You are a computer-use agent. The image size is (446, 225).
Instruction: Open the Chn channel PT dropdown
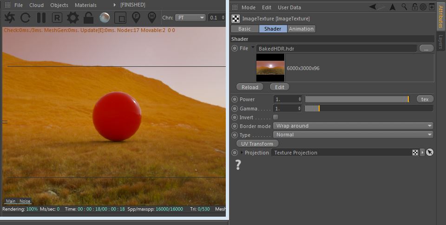pyautogui.click(x=190, y=18)
